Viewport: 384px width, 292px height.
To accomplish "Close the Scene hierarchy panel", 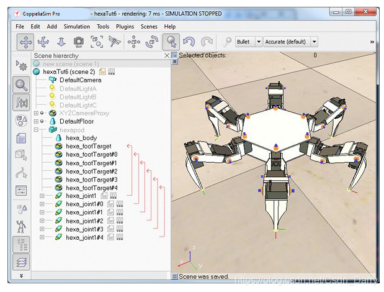I will (167, 56).
